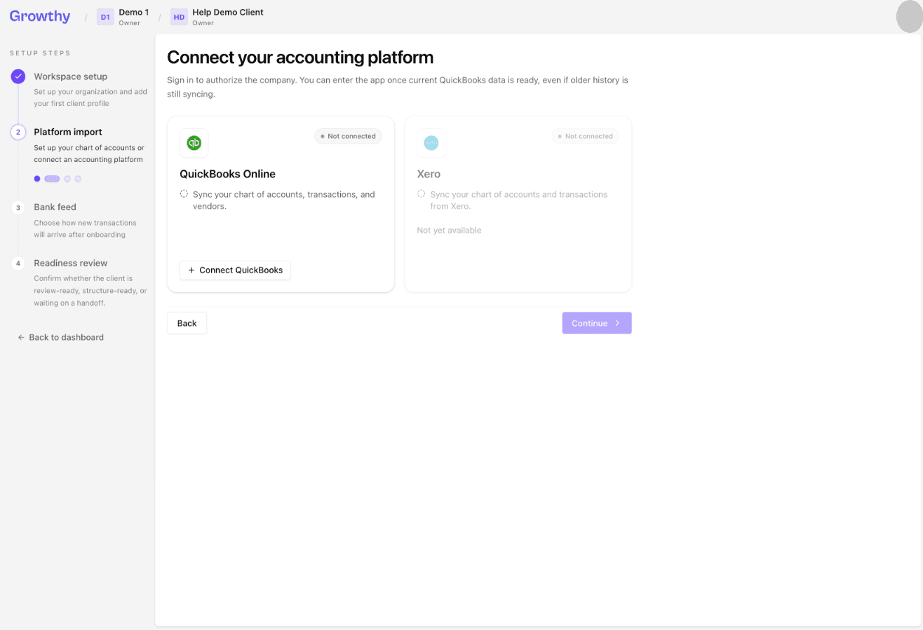923x630 pixels.
Task: Click the QuickBooks Not connected status badge
Action: pyautogui.click(x=348, y=136)
